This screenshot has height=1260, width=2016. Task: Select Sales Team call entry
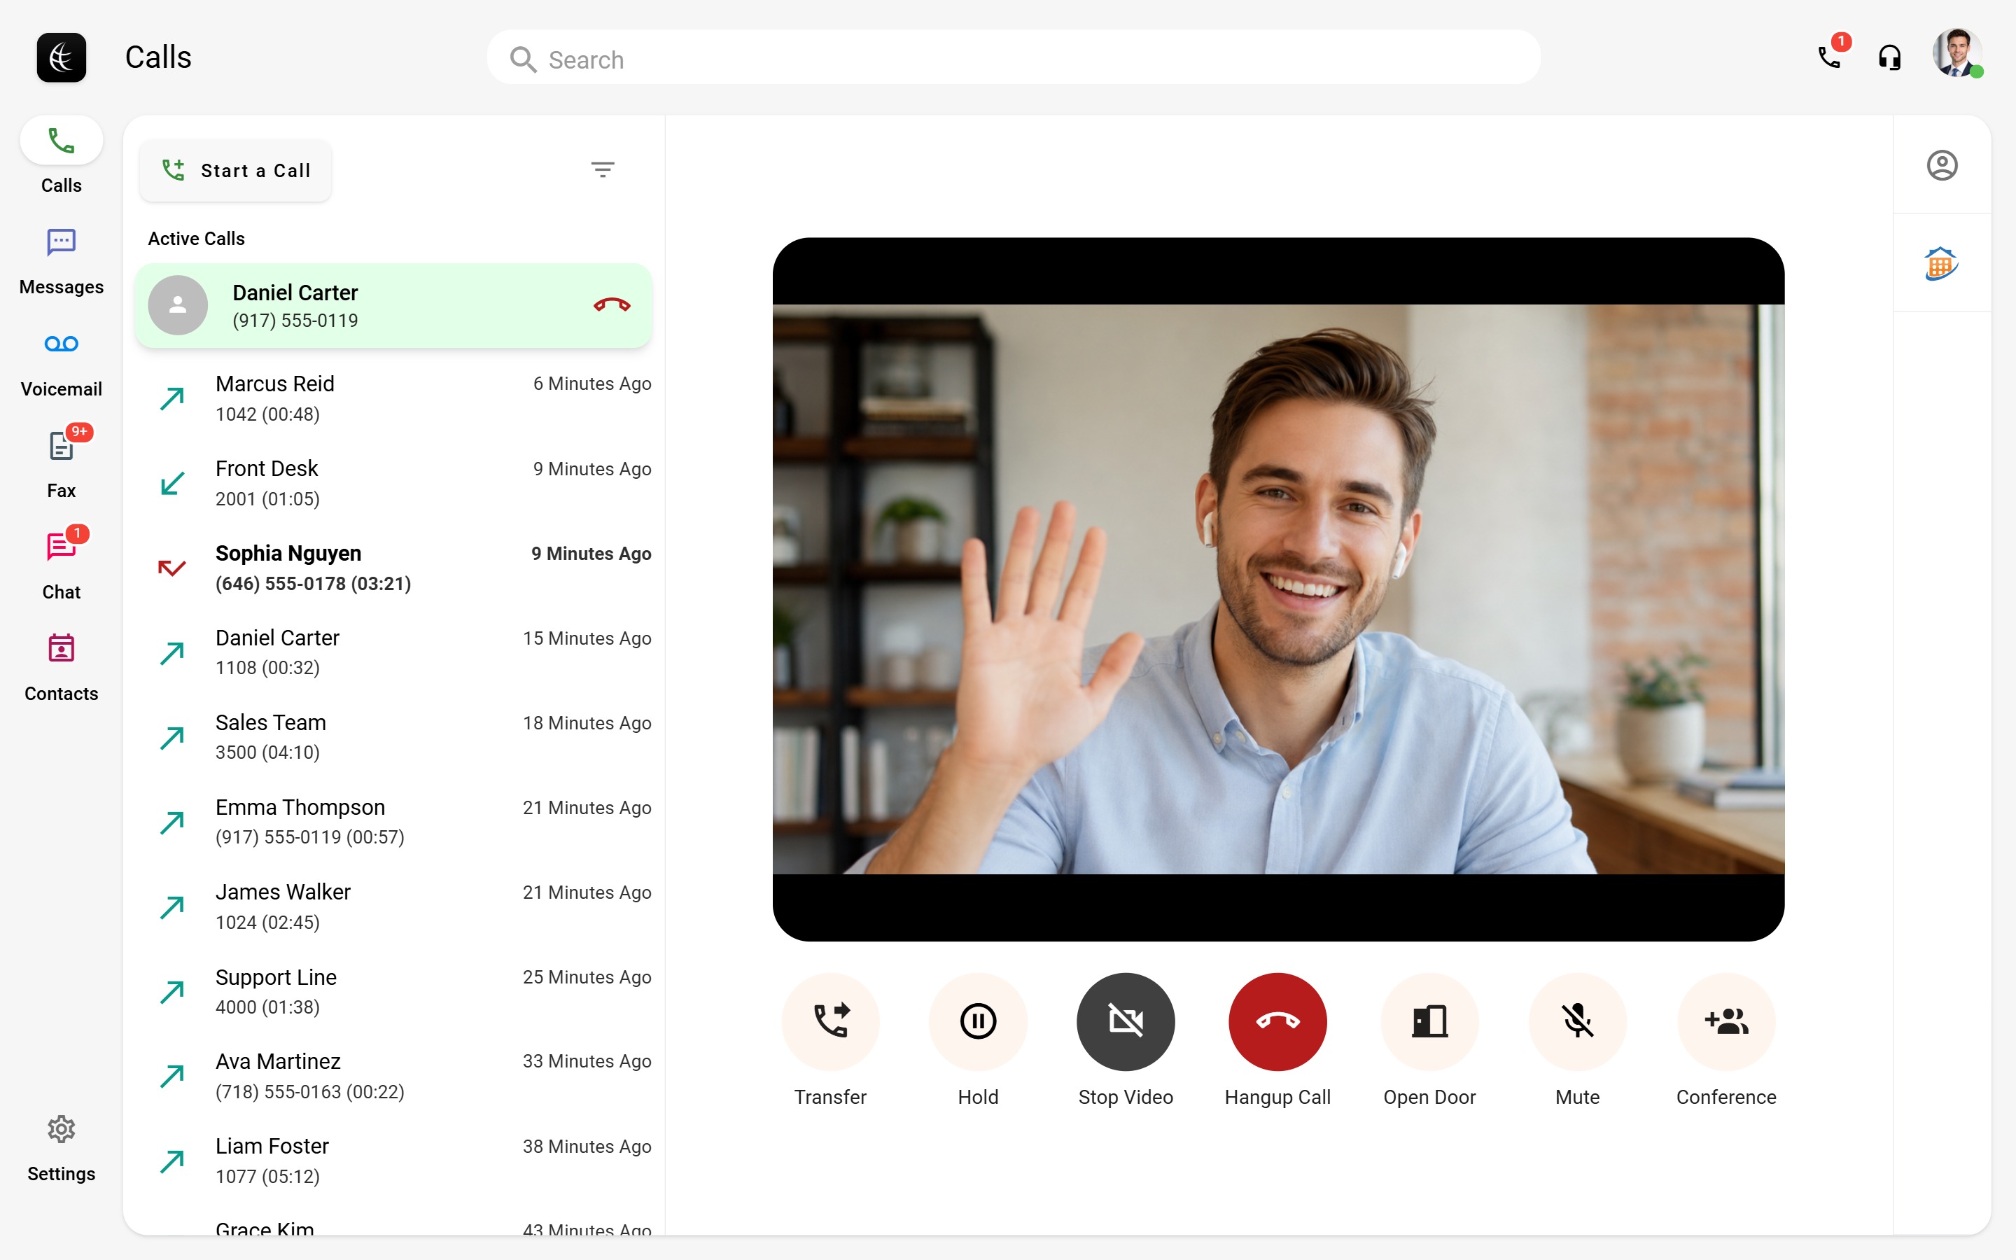(x=393, y=738)
